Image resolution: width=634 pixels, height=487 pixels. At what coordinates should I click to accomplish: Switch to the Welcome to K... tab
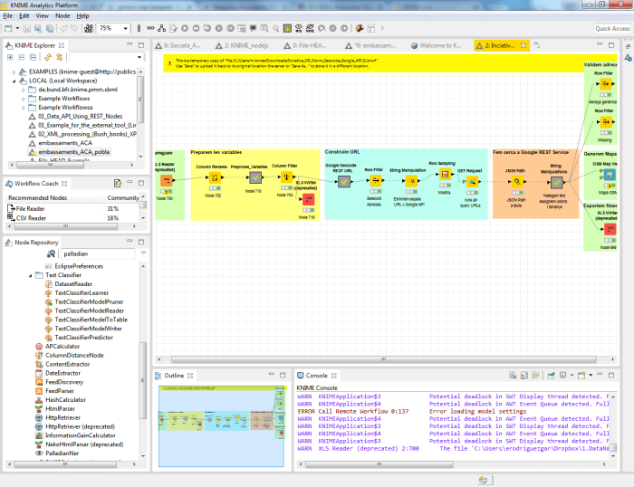437,44
